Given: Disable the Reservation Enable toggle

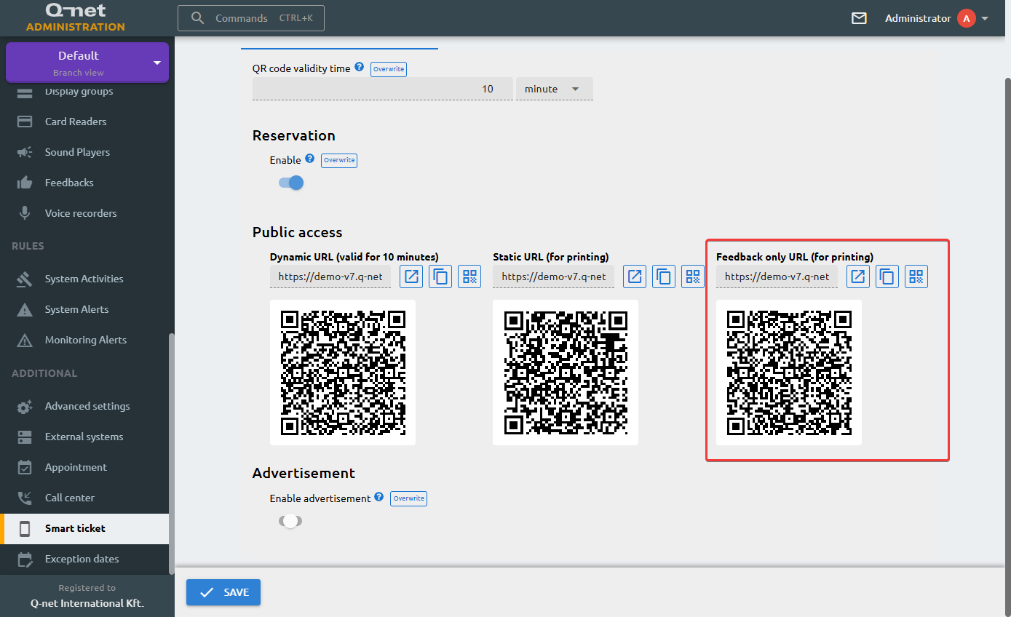Looking at the screenshot, I should coord(291,183).
